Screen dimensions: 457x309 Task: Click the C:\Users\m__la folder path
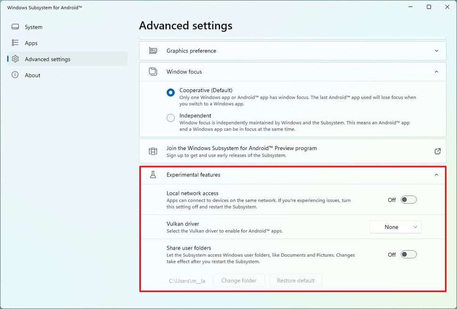(187, 281)
